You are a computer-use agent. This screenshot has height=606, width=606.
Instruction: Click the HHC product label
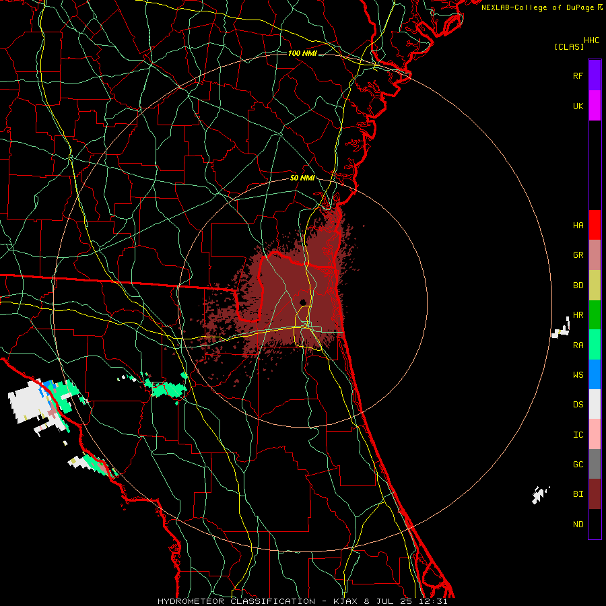592,40
